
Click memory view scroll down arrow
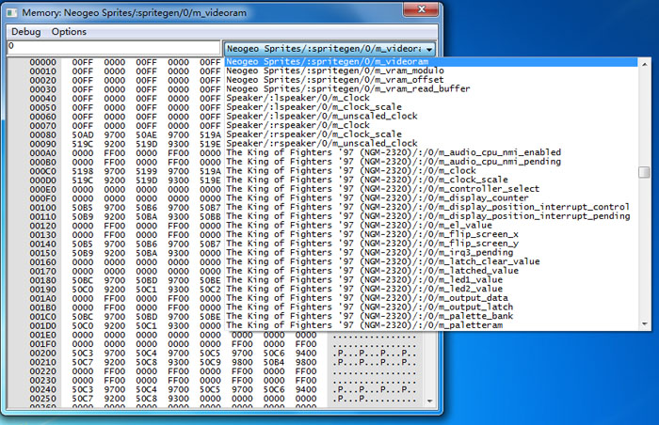[429, 401]
